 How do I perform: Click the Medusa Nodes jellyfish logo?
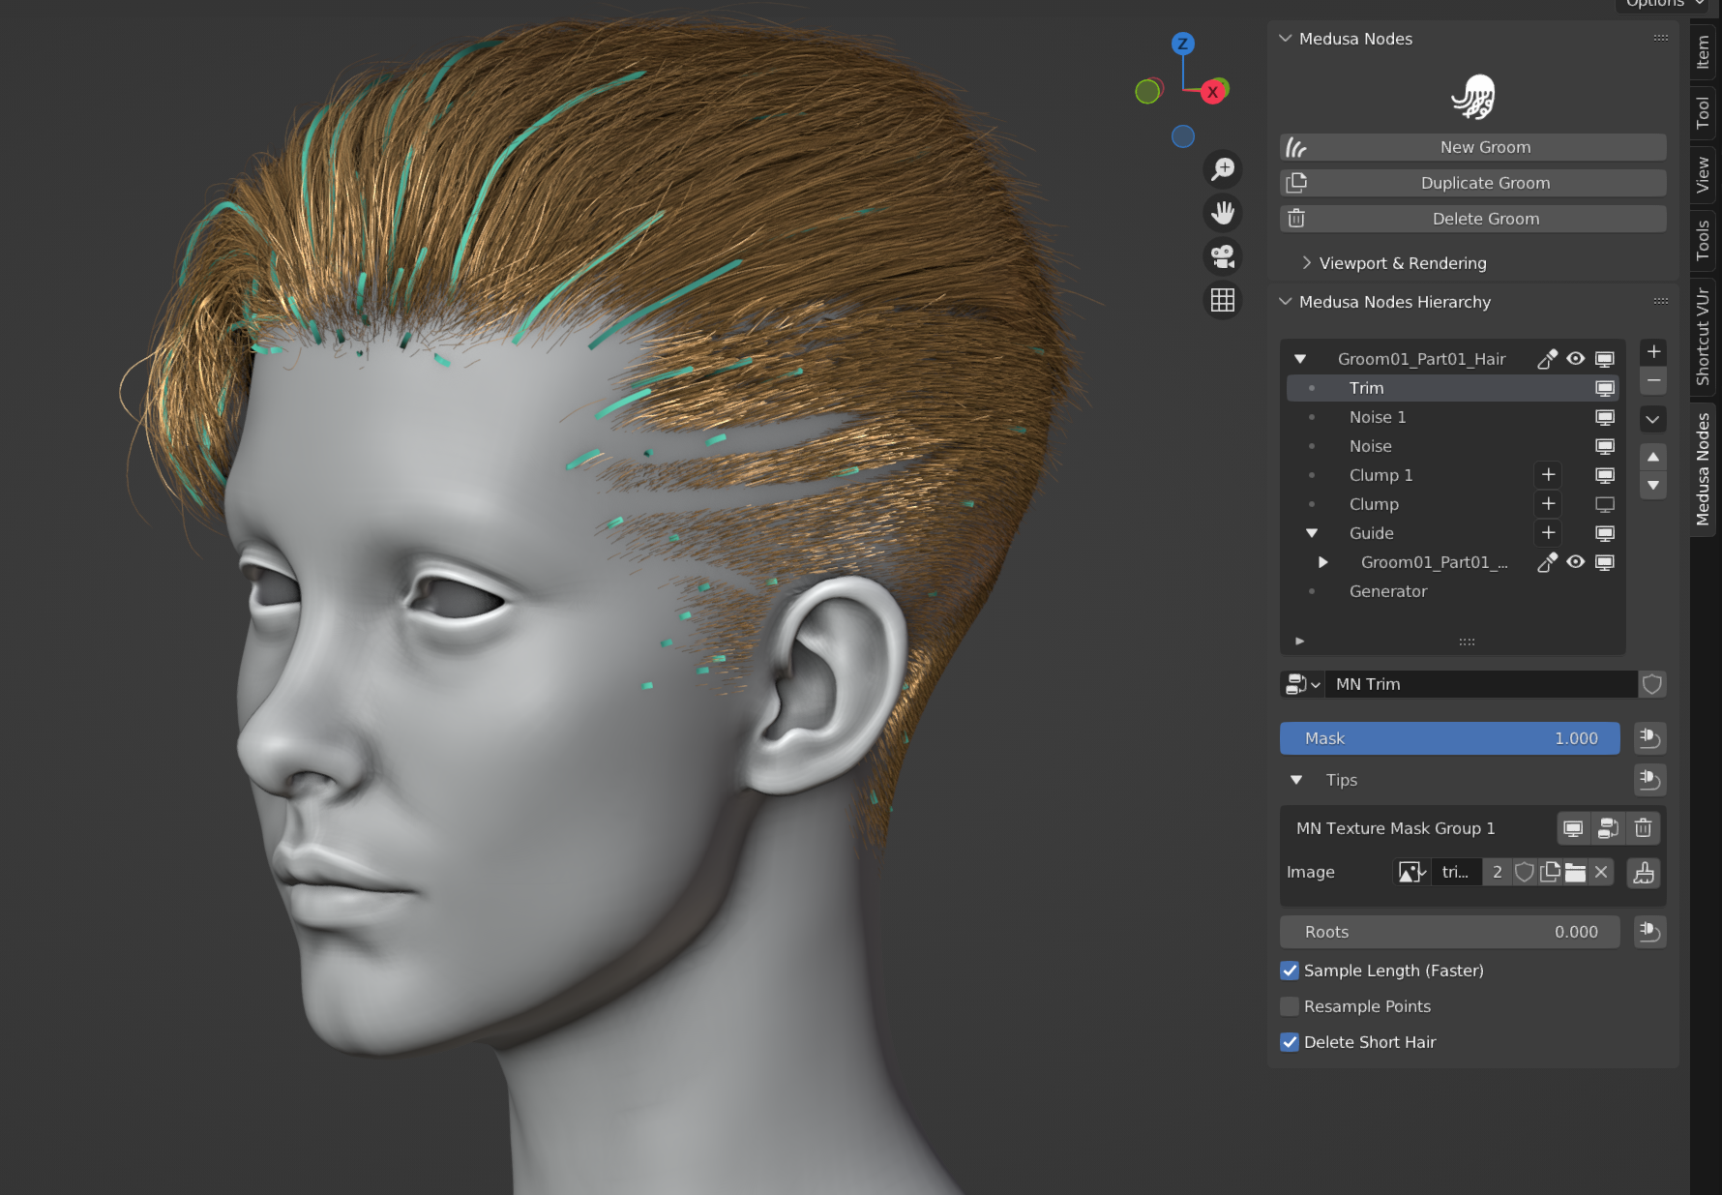click(1474, 96)
